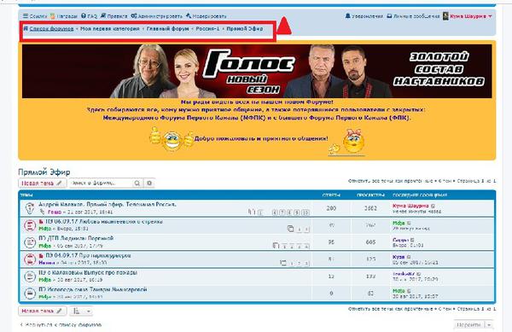Go to Список форумов breadcrumb

coord(51,29)
